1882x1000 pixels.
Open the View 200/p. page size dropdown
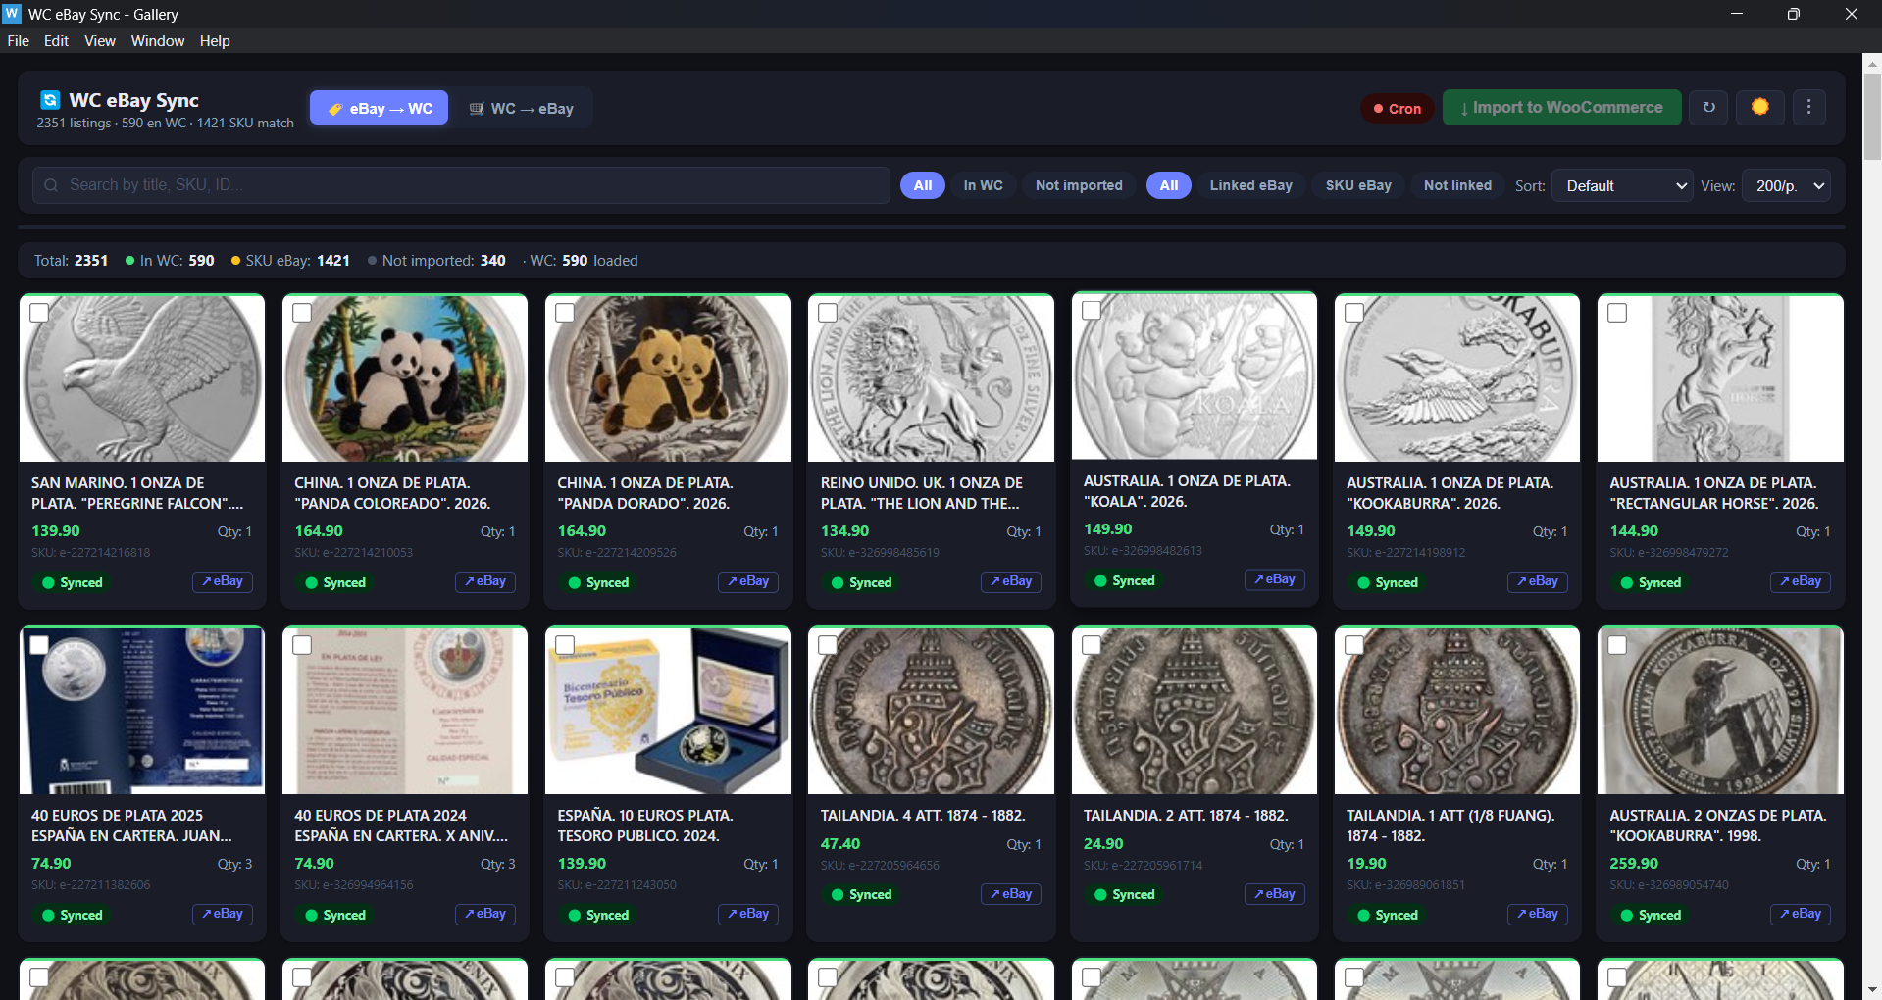point(1786,186)
